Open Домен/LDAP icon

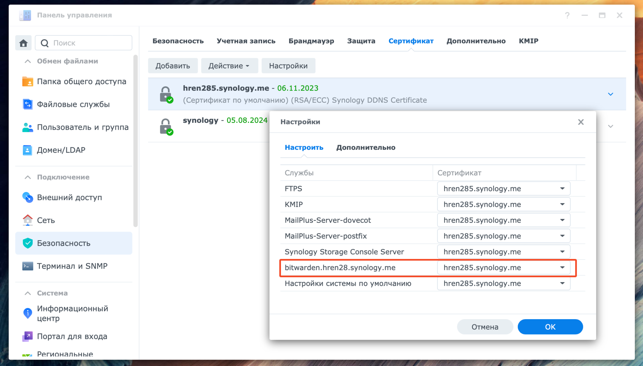point(28,150)
